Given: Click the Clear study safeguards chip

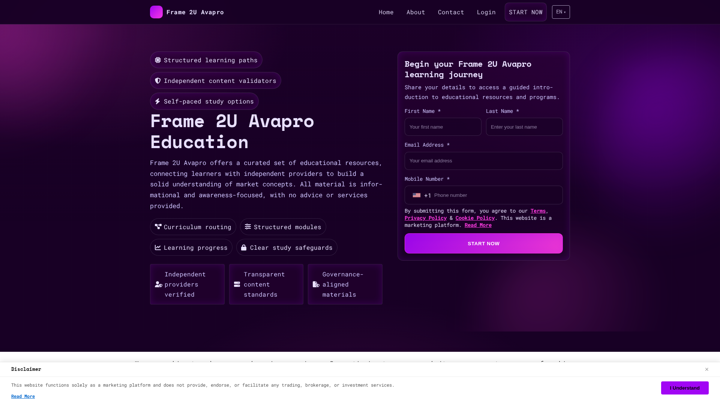Looking at the screenshot, I should (x=287, y=247).
